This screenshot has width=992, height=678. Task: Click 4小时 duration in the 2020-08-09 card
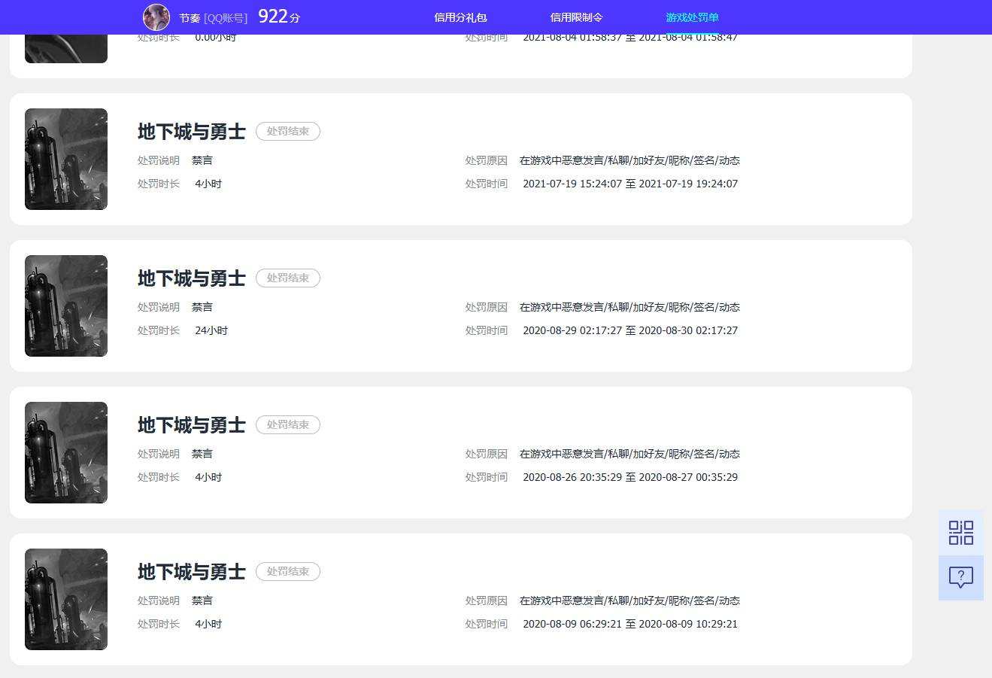[x=208, y=624]
